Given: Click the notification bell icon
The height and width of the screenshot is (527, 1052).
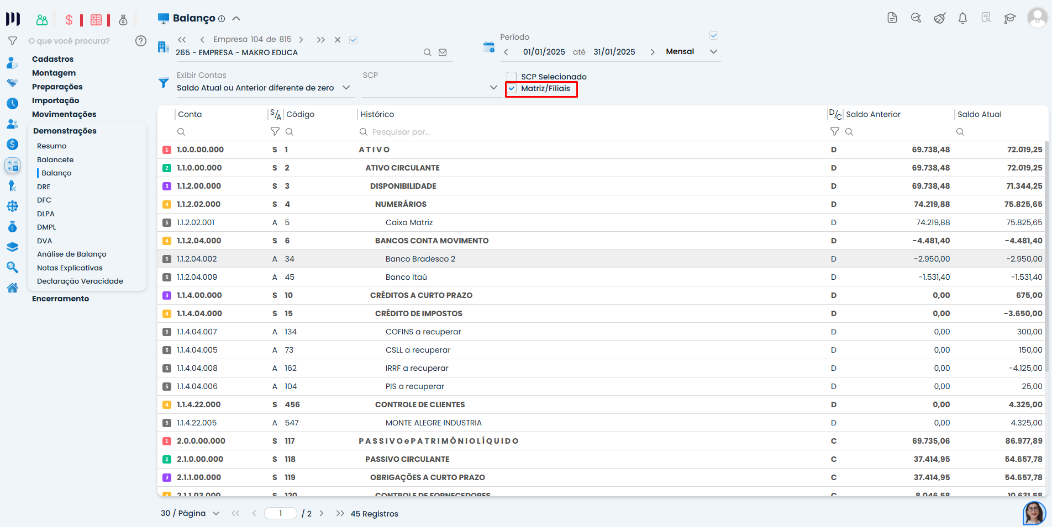Looking at the screenshot, I should tap(962, 18).
